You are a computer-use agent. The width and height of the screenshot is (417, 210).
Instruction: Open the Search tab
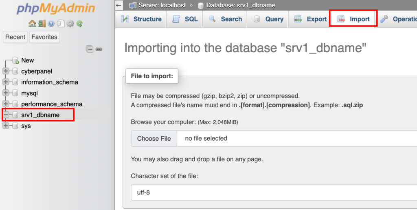[x=225, y=19]
